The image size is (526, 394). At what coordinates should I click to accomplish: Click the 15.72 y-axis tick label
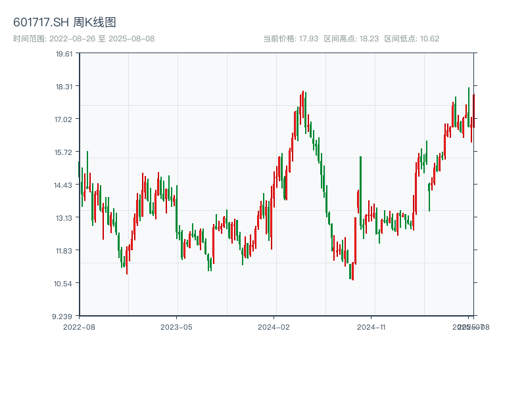64,152
